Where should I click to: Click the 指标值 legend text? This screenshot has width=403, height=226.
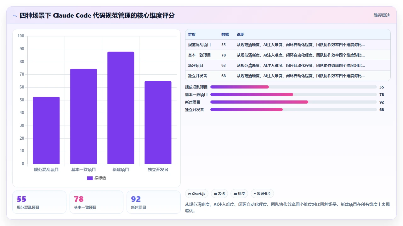click(x=100, y=178)
